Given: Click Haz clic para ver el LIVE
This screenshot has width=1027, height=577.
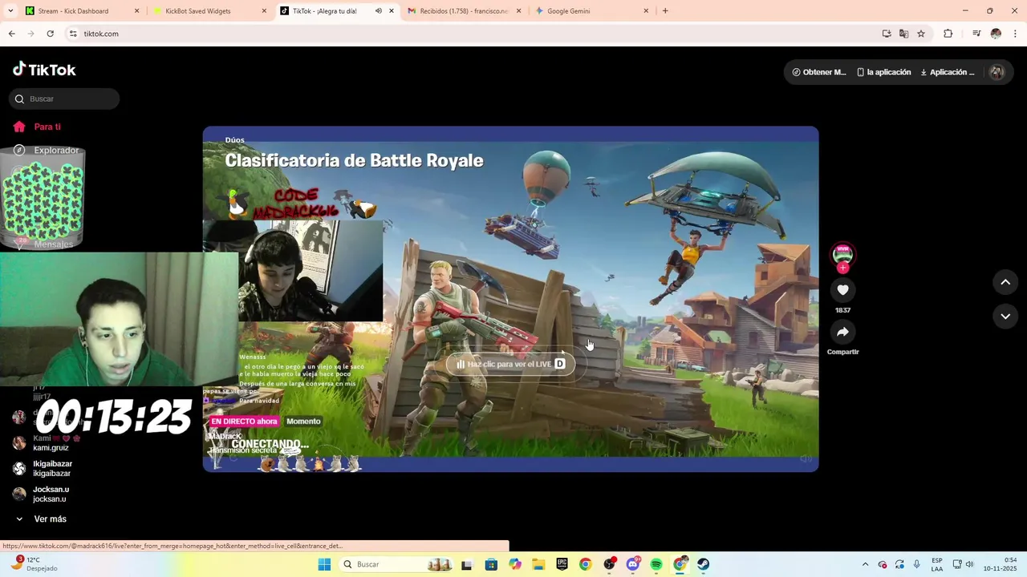Looking at the screenshot, I should point(511,364).
